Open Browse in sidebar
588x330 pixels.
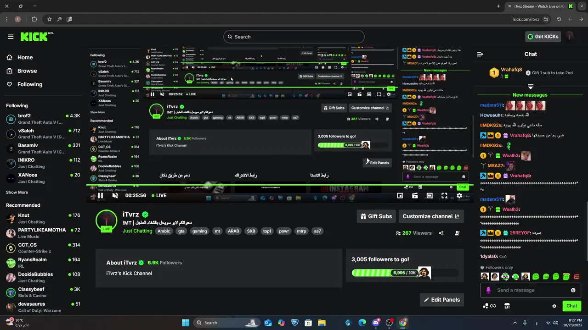[22, 71]
